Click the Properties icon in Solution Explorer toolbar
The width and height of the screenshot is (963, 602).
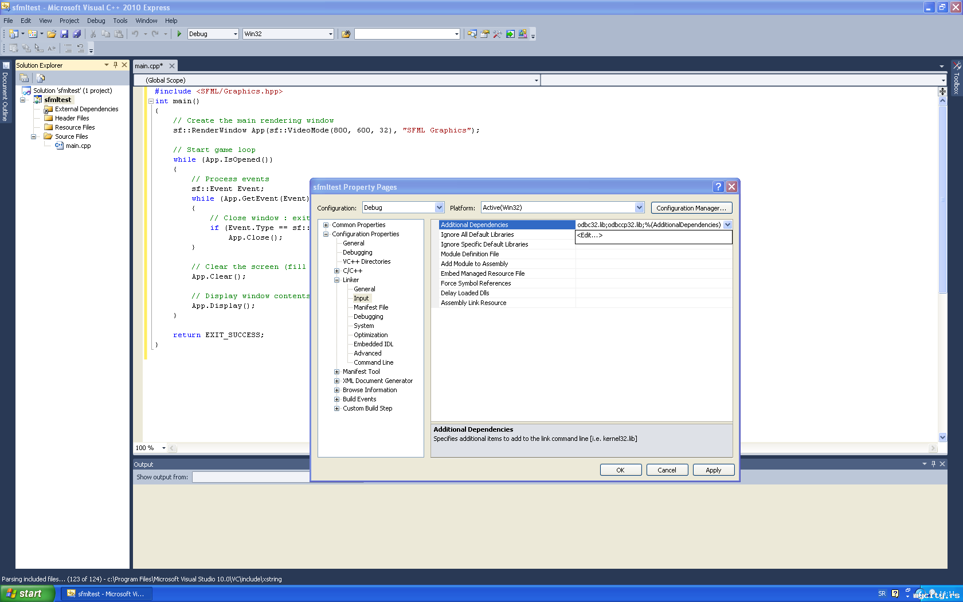click(x=24, y=78)
